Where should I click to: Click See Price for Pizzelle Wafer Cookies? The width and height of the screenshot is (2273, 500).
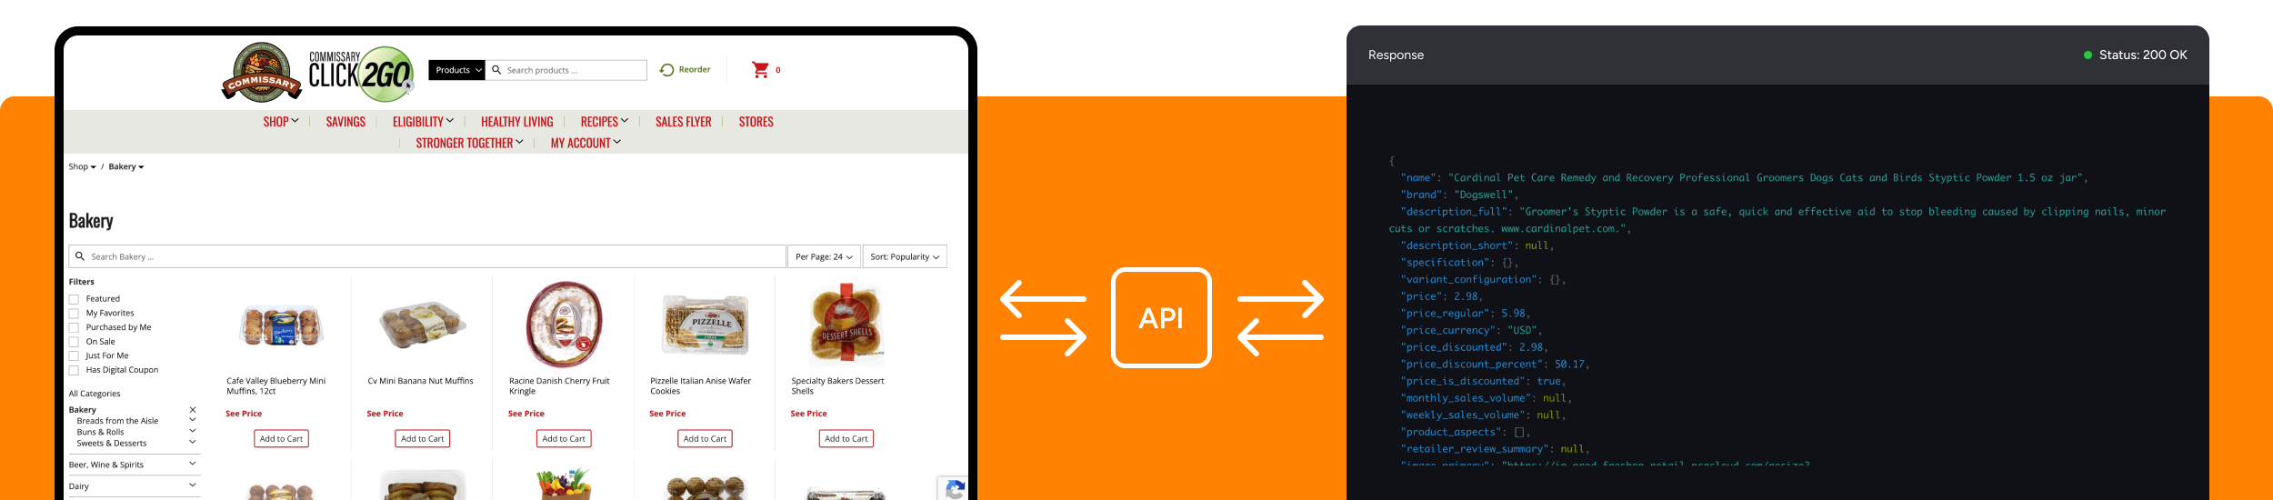pos(667,414)
